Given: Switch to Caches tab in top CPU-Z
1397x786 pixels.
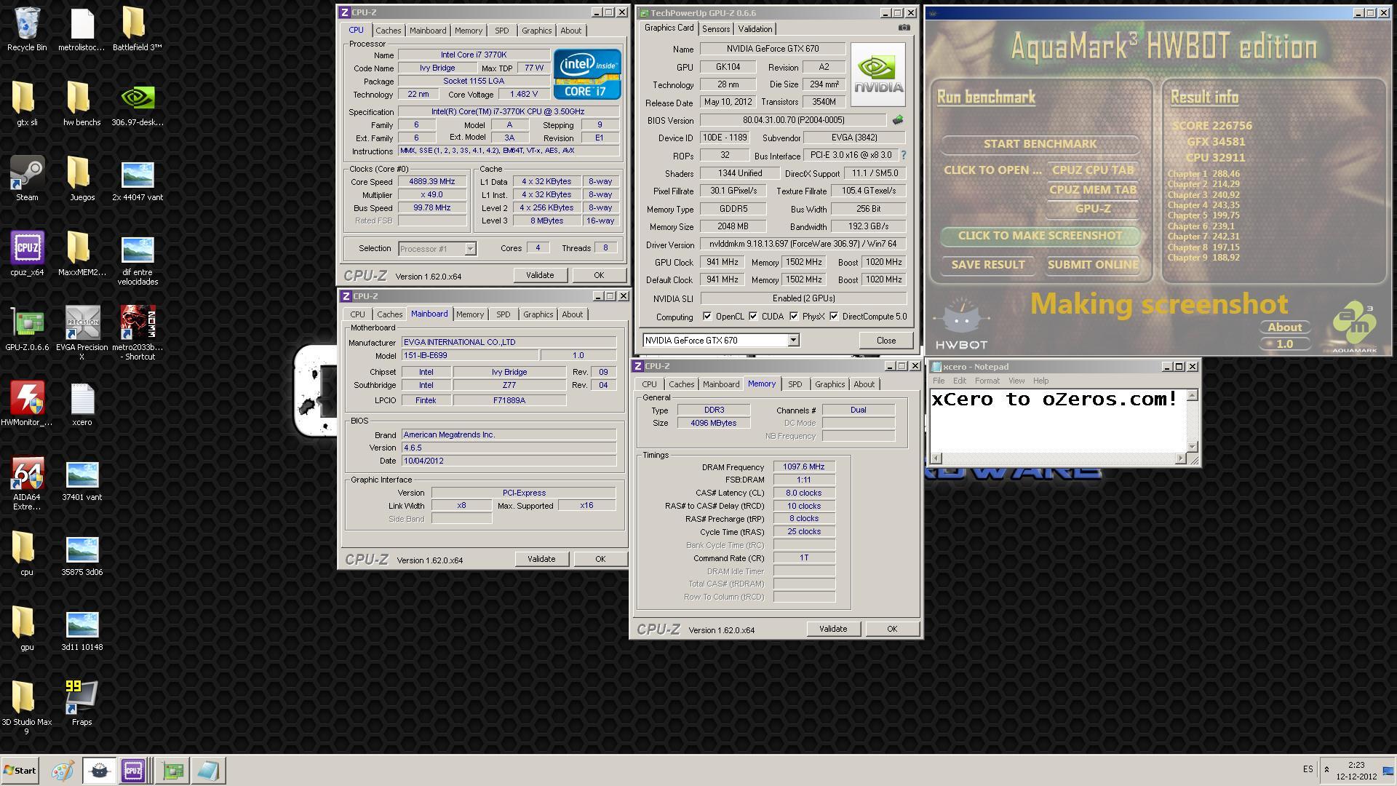Looking at the screenshot, I should (x=388, y=31).
